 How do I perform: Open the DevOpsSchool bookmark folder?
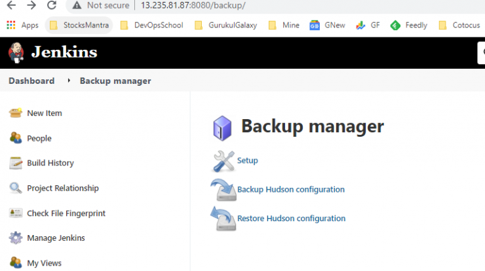pyautogui.click(x=152, y=26)
